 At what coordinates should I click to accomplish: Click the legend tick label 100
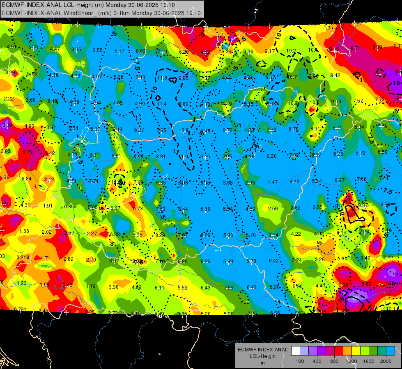pyautogui.click(x=300, y=361)
